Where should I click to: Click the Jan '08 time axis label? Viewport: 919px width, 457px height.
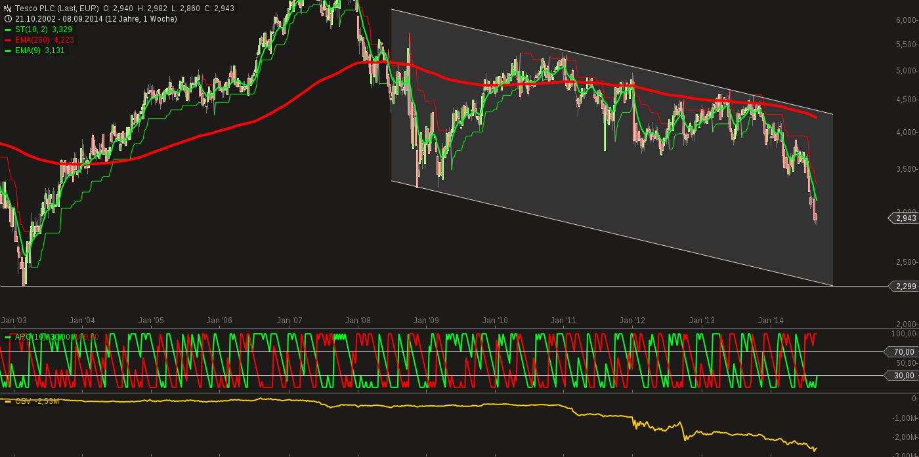click(x=358, y=321)
